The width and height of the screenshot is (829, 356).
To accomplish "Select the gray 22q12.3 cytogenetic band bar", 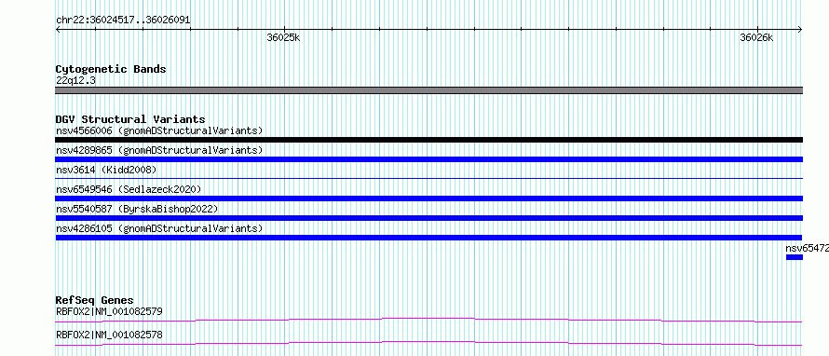I will point(428,90).
